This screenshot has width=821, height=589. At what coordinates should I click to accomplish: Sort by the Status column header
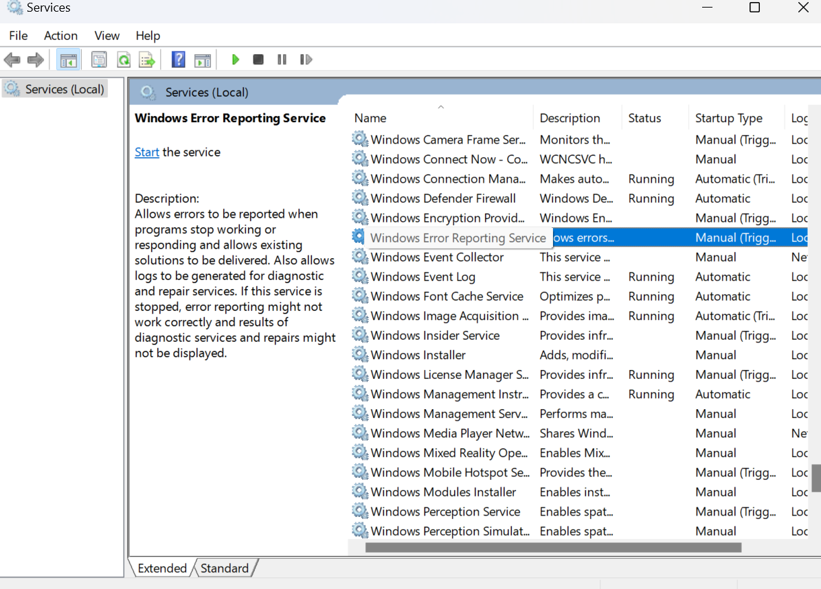click(x=655, y=118)
